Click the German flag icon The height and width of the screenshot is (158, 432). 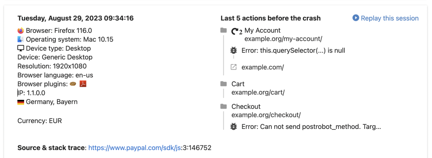[21, 102]
